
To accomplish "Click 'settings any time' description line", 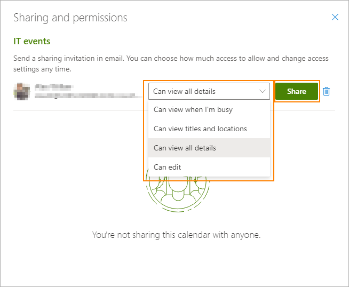I will 42,69.
